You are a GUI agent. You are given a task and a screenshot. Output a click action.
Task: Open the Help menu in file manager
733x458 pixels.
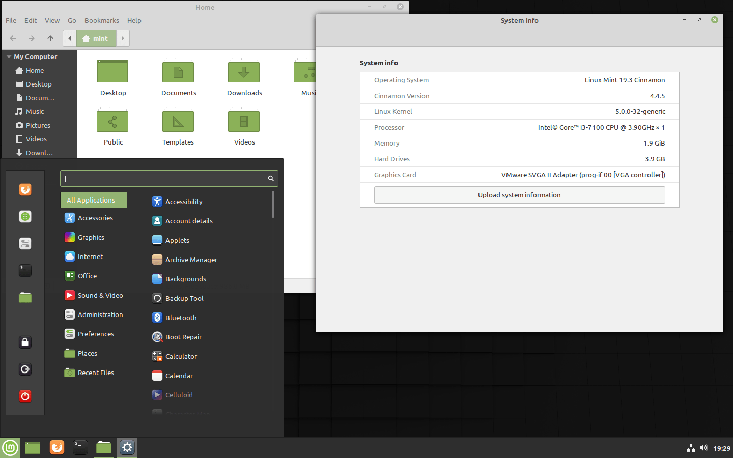[x=134, y=20]
